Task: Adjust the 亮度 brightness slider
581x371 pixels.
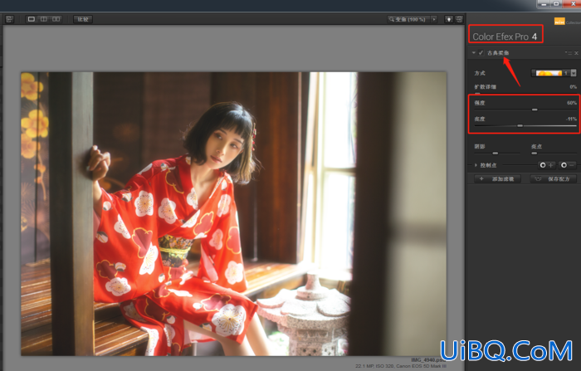Action: click(x=520, y=126)
